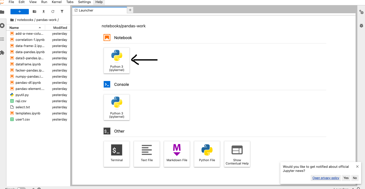Refresh the file browser listing
Viewport: 365px width, 189px height.
click(53, 11)
